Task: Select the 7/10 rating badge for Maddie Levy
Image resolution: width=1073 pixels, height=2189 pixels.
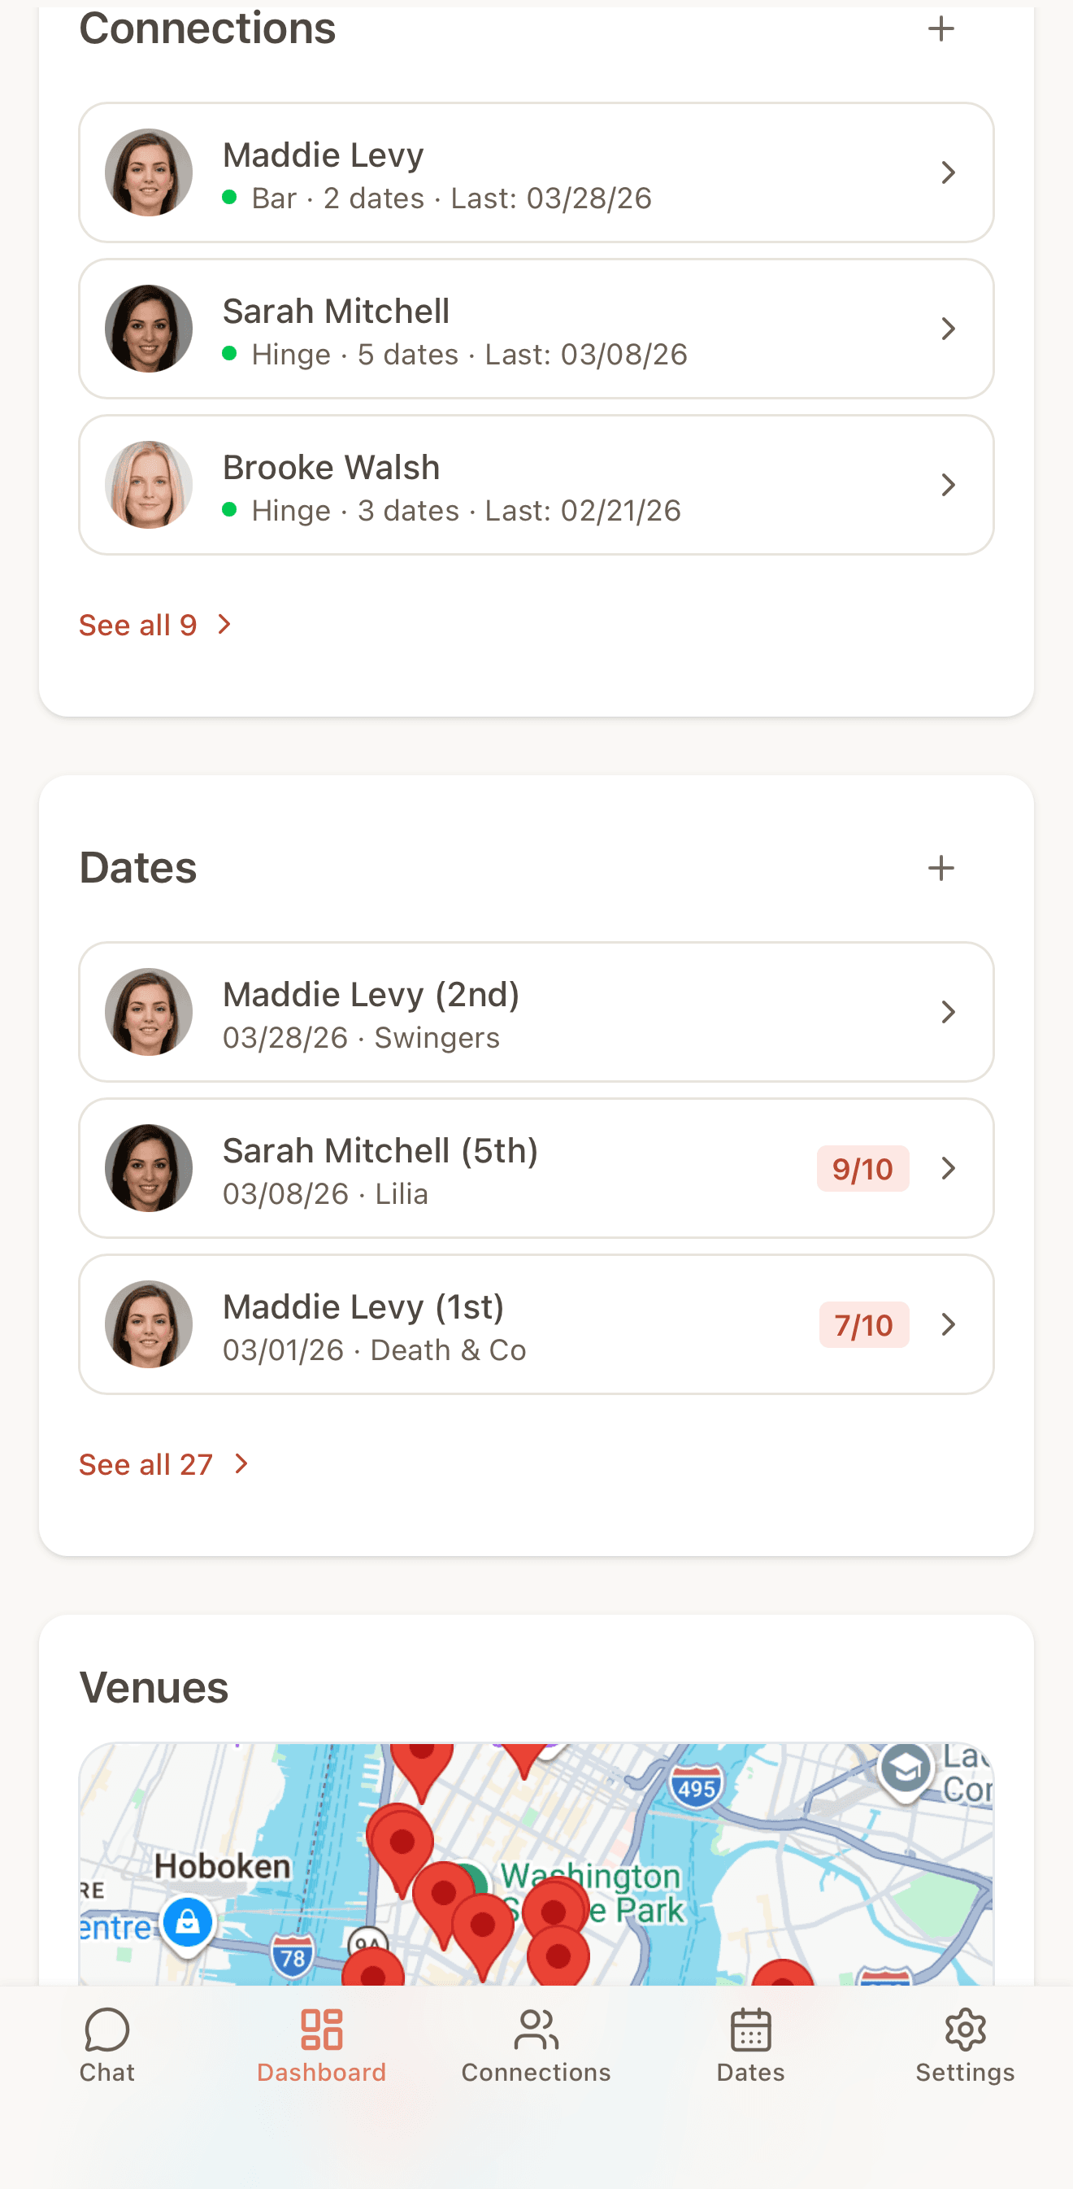Action: 863,1325
